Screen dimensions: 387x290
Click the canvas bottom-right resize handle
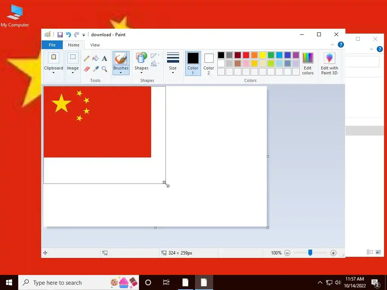(268, 227)
